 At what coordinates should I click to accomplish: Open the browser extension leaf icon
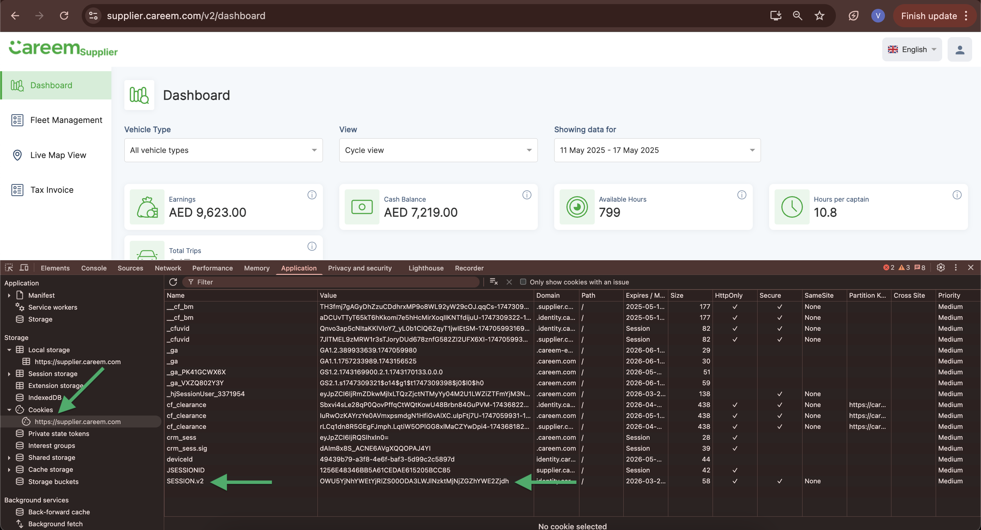pos(853,16)
